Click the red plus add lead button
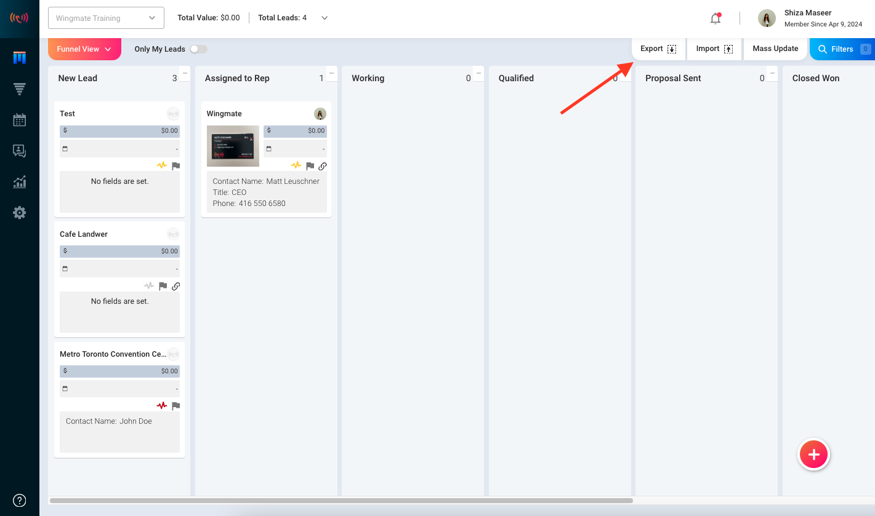The image size is (875, 516). 814,455
